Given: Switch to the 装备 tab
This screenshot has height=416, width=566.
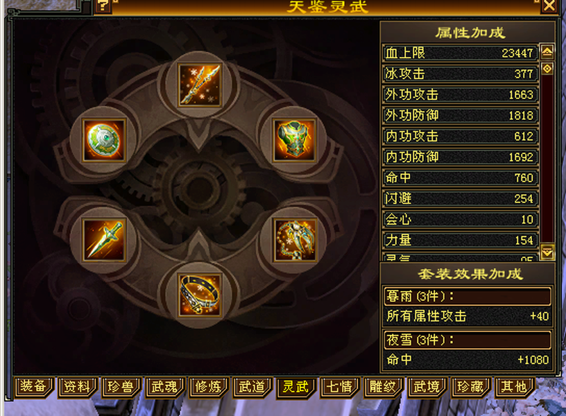Looking at the screenshot, I should click(33, 386).
